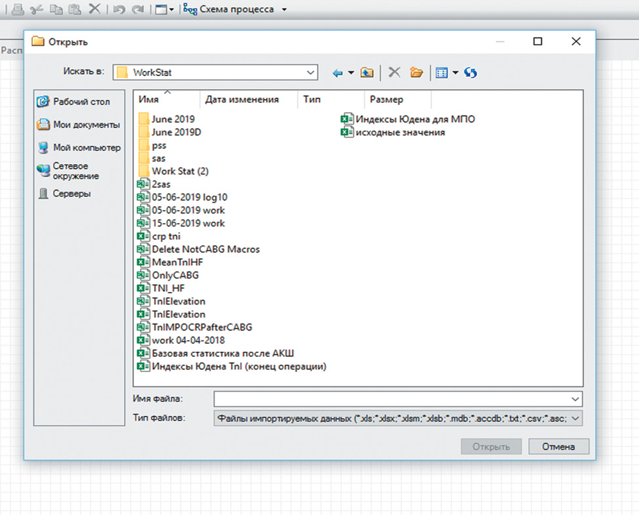Image resolution: width=639 pixels, height=515 pixels.
Task: Sort files by Размер column header
Action: [386, 100]
